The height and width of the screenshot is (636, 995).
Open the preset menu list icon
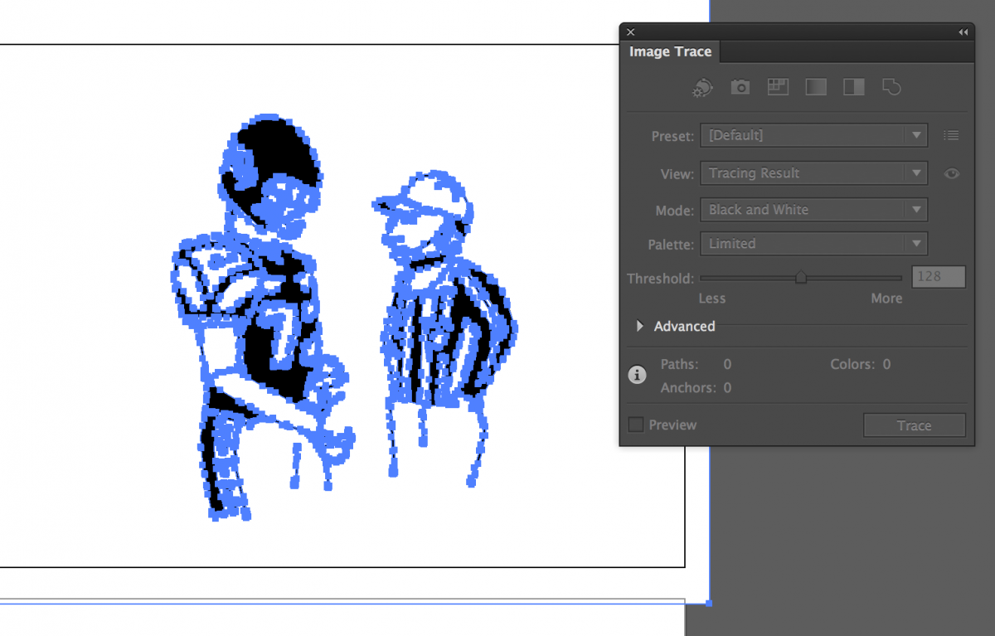tap(951, 135)
